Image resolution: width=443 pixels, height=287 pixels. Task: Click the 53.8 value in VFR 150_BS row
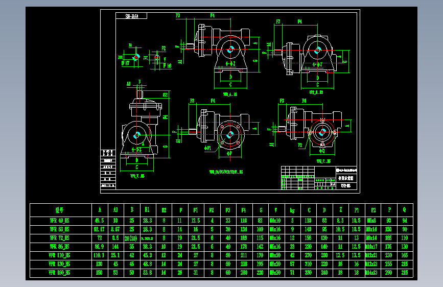pyautogui.click(x=148, y=273)
